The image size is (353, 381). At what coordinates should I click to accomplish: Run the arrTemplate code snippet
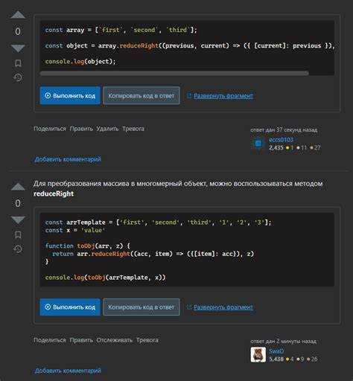point(70,307)
